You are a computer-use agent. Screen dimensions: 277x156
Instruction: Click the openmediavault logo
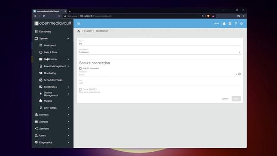point(53,23)
